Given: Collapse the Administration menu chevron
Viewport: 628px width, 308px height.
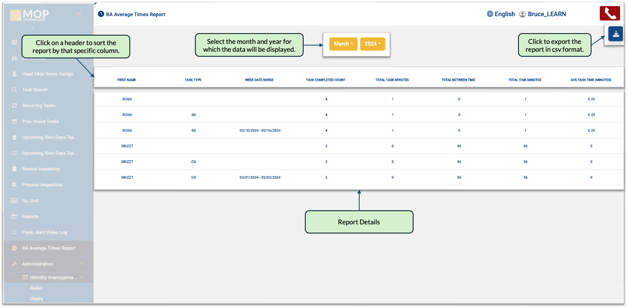Looking at the screenshot, I should (x=82, y=264).
